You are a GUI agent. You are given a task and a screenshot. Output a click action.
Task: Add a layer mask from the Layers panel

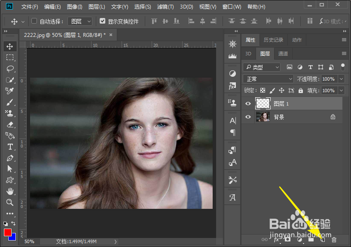pyautogui.click(x=287, y=240)
